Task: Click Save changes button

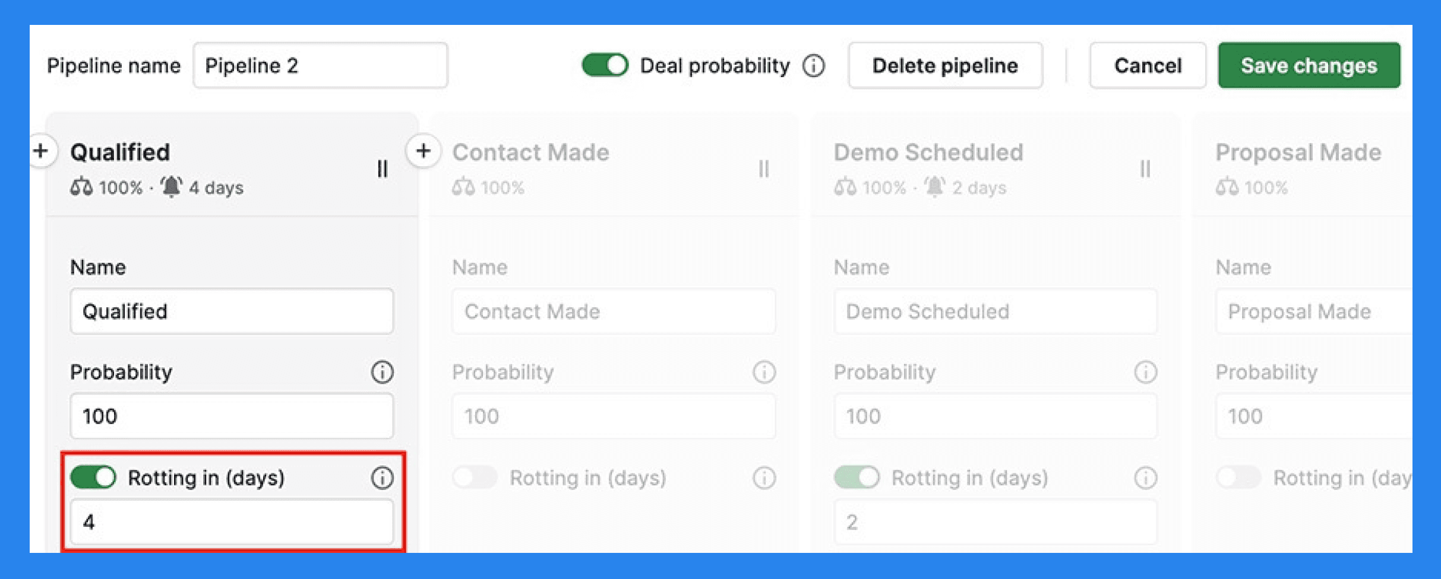Action: [1309, 65]
